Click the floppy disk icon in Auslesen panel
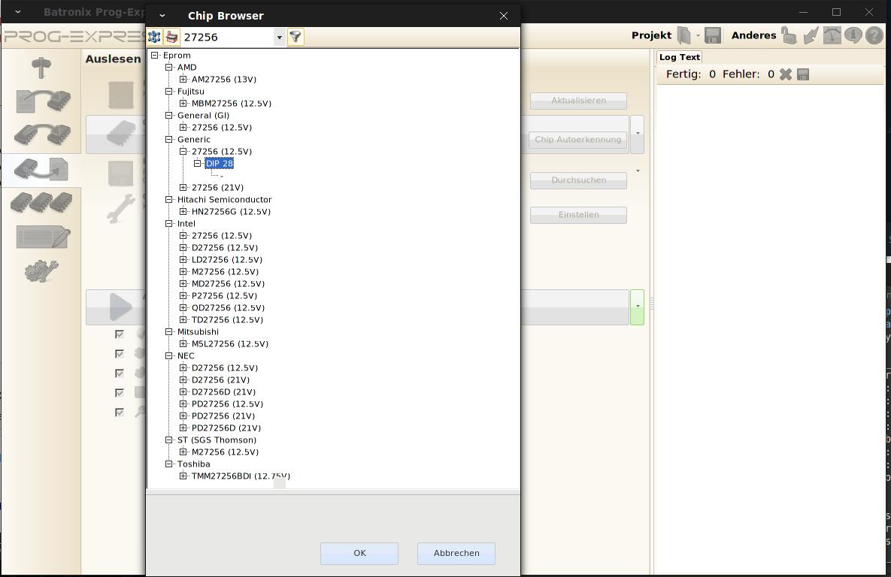 pyautogui.click(x=120, y=174)
